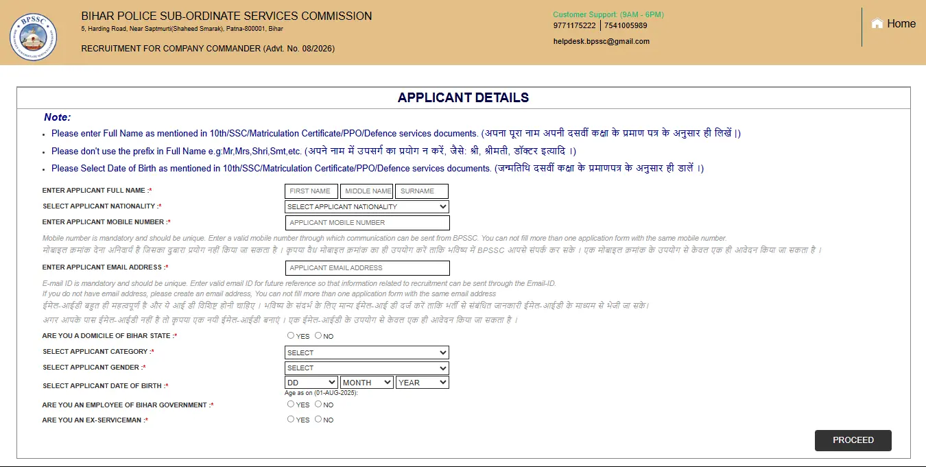Viewport: 926px width, 467px height.
Task: Open the Applicant Gender dropdown
Action: (367, 368)
